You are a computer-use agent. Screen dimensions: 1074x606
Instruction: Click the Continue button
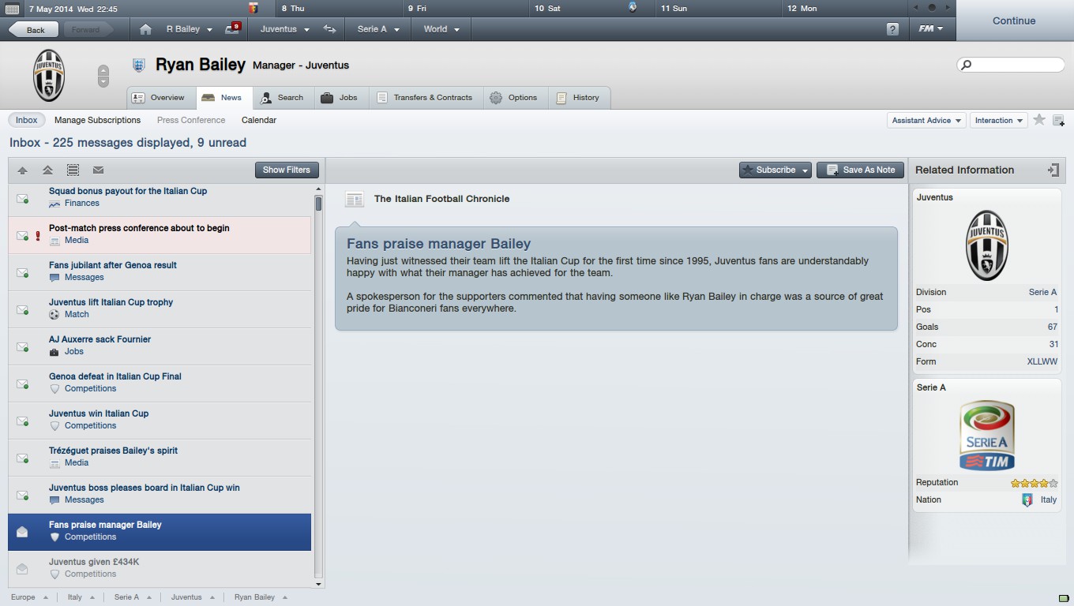click(x=1014, y=21)
